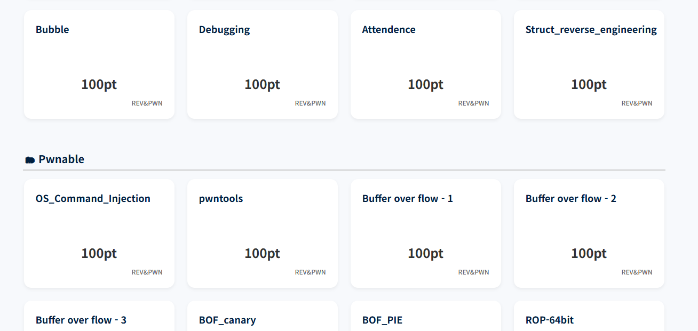
Task: Click the 100pt score on Debugging card
Action: (x=262, y=84)
